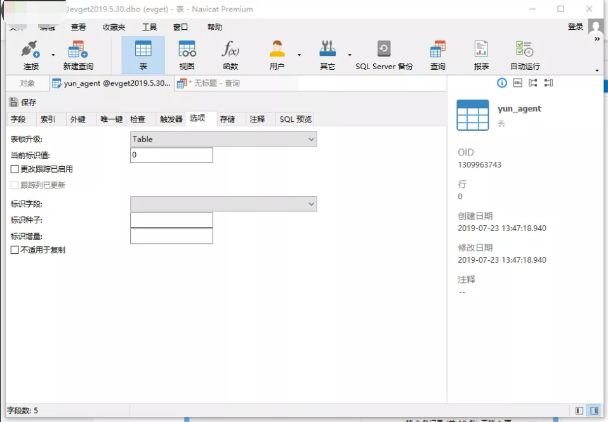Open the 查看 menu
The image size is (608, 422).
pyautogui.click(x=78, y=27)
